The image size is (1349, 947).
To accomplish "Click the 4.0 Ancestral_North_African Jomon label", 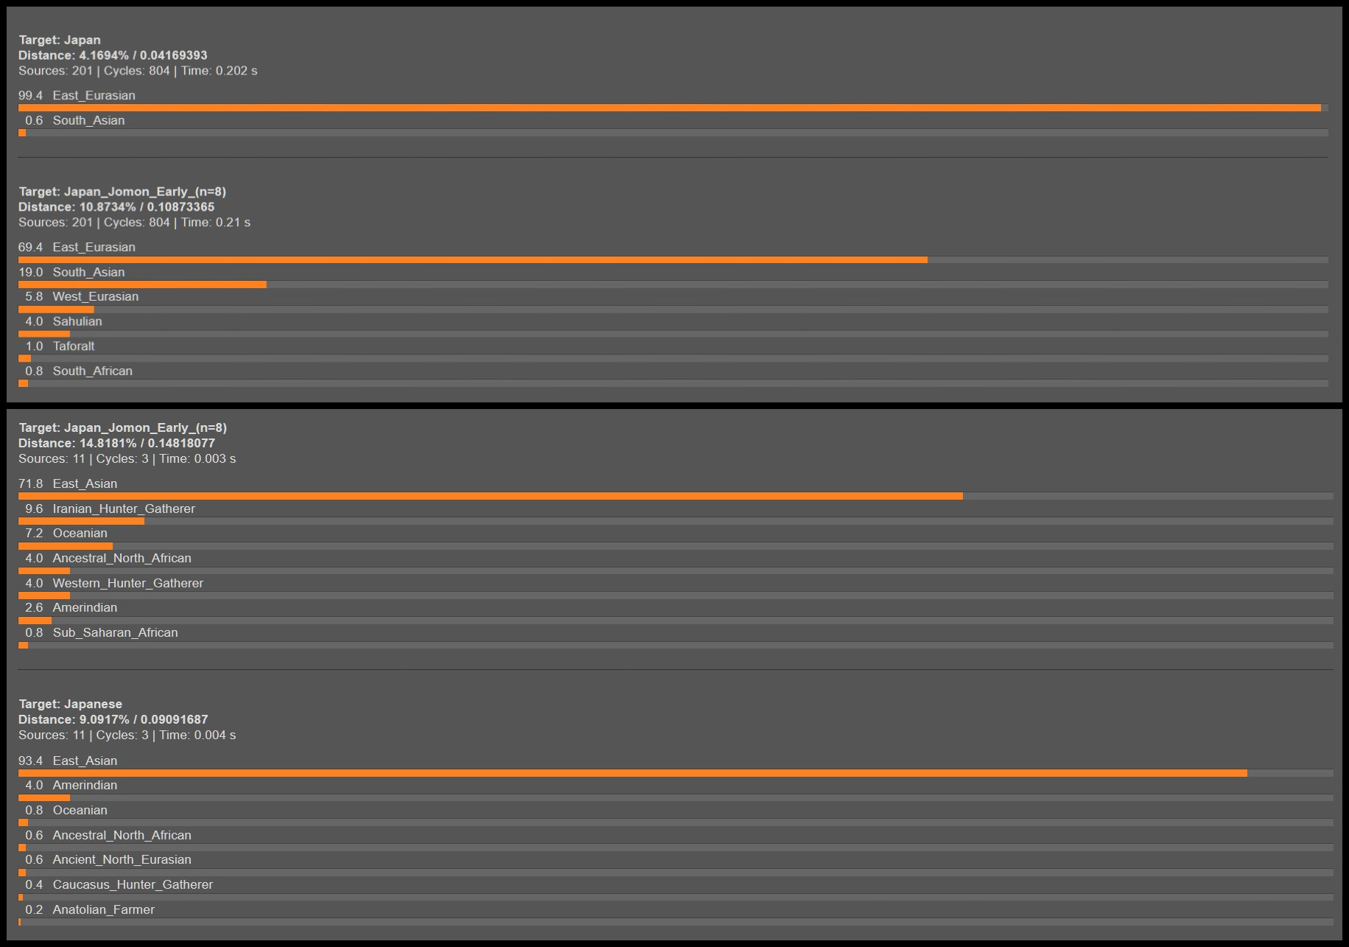I will tap(108, 558).
